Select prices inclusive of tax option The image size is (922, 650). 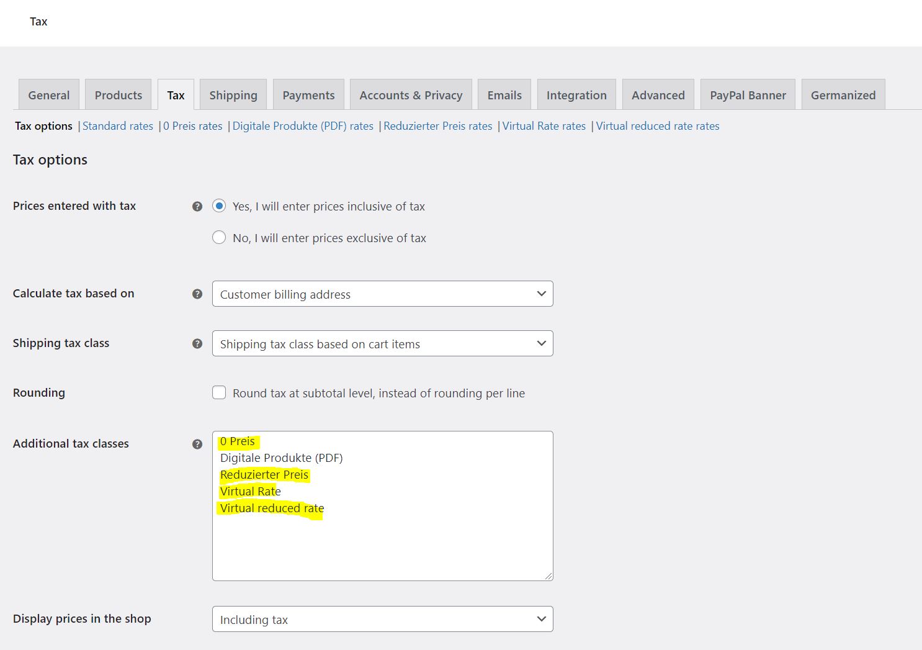point(219,205)
